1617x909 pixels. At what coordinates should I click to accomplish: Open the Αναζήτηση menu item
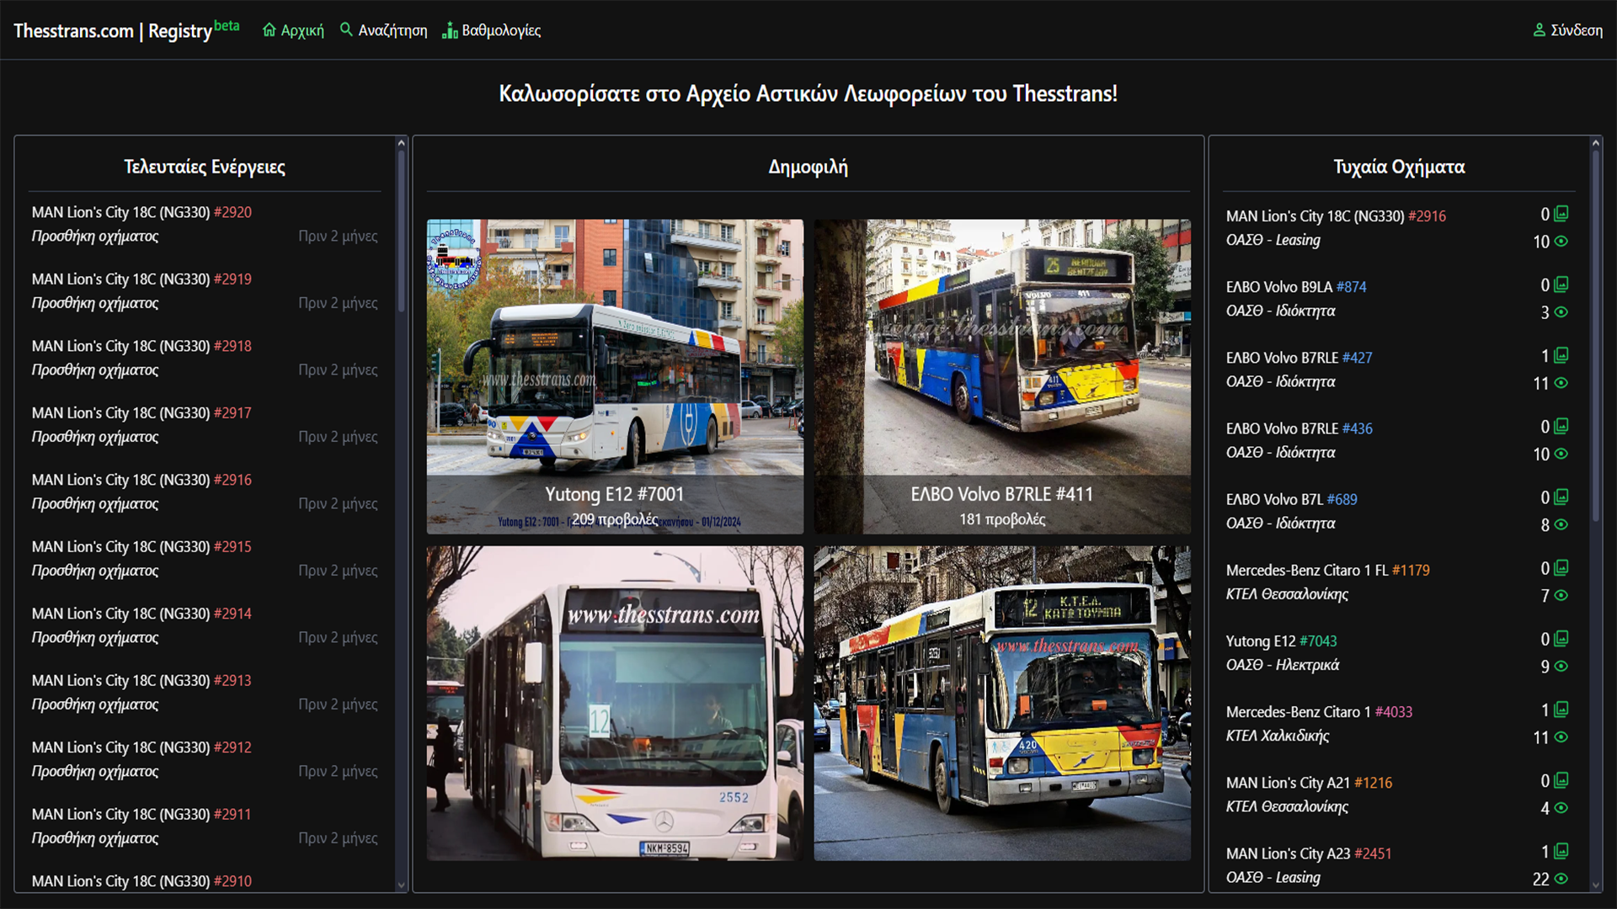click(384, 30)
